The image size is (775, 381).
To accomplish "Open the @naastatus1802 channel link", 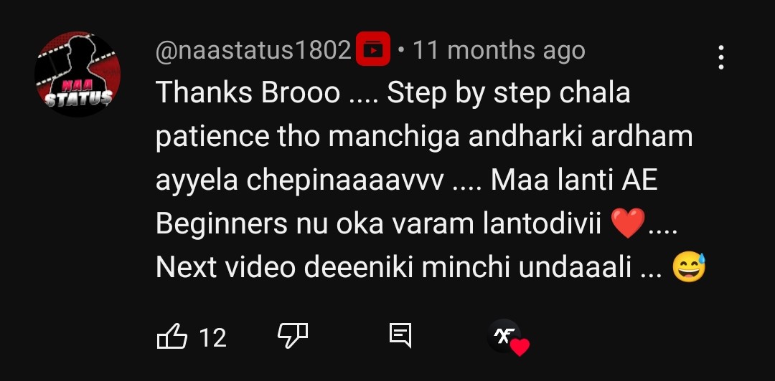I will click(x=253, y=50).
